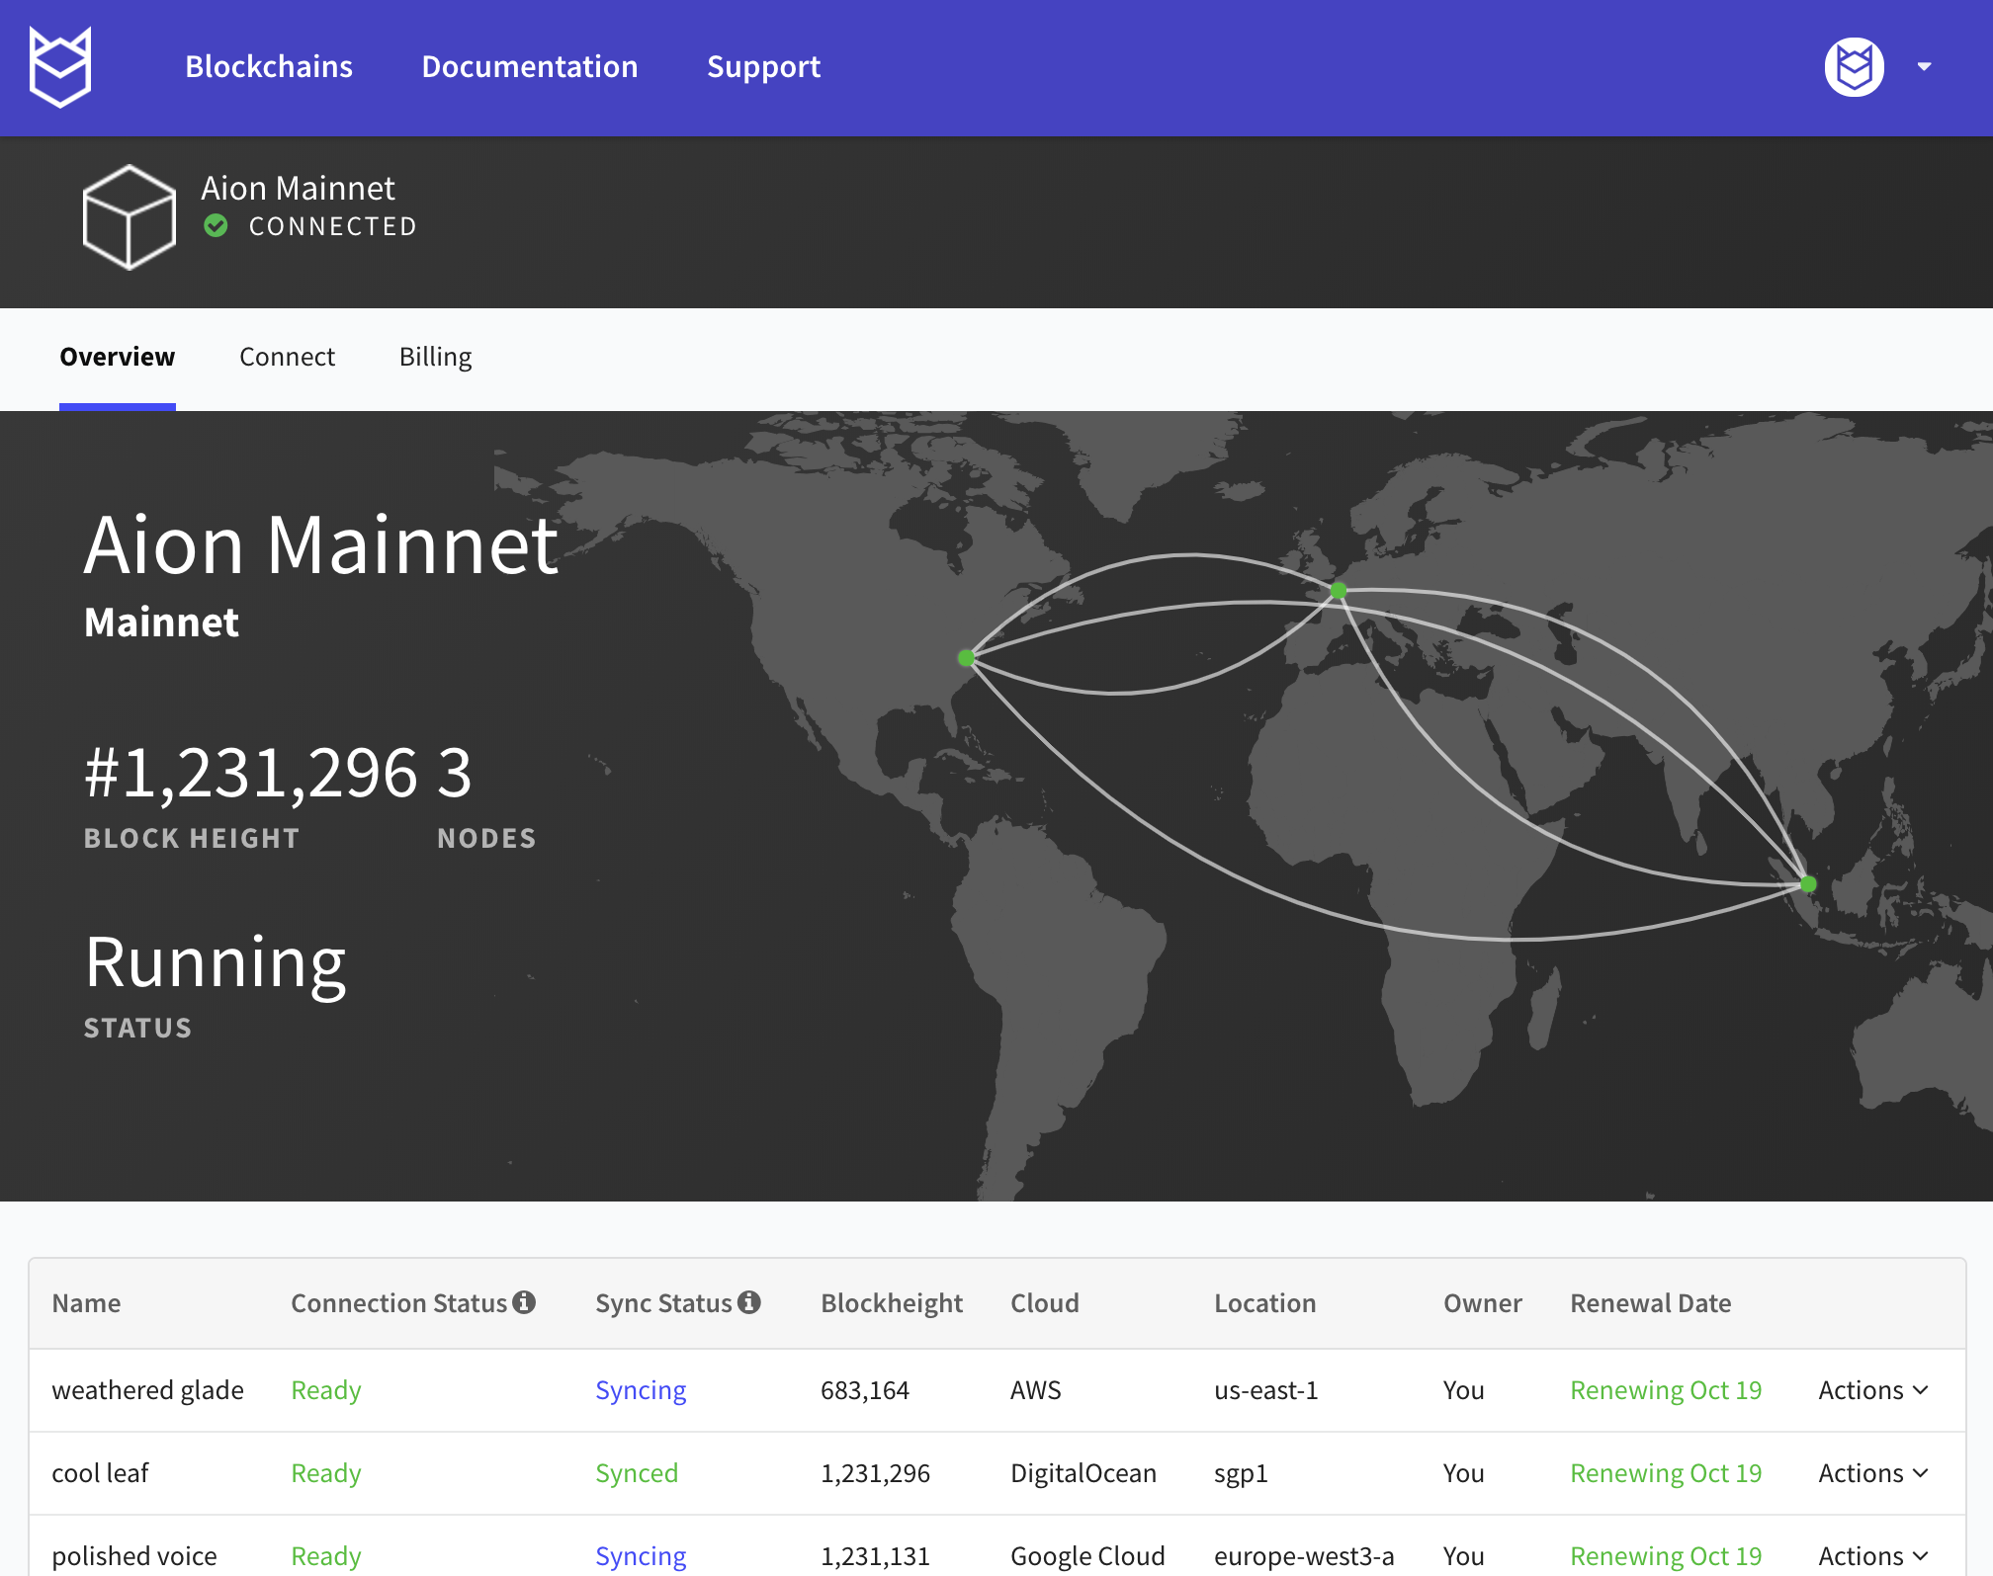
Task: Select the North America node dot on map
Action: pyautogui.click(x=967, y=657)
